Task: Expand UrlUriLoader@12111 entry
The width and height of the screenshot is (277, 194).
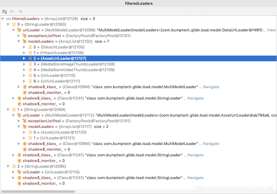Action: [24, 81]
